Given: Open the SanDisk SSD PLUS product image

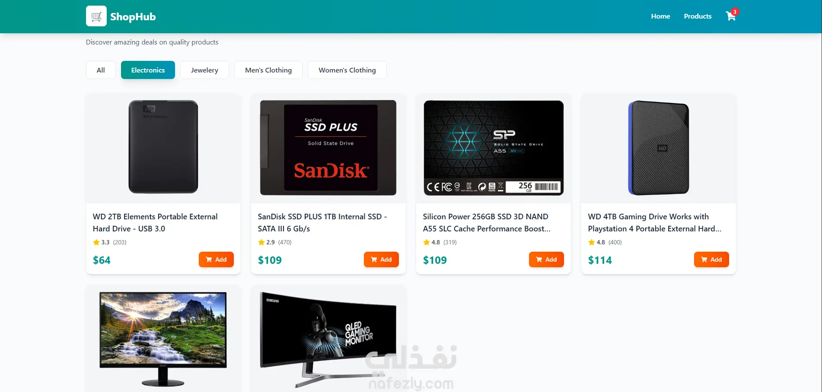Looking at the screenshot, I should point(328,148).
